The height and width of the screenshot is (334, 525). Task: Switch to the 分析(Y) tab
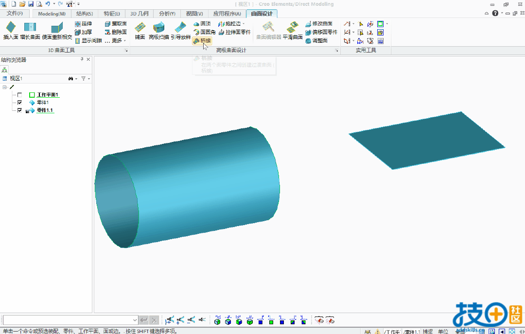167,14
